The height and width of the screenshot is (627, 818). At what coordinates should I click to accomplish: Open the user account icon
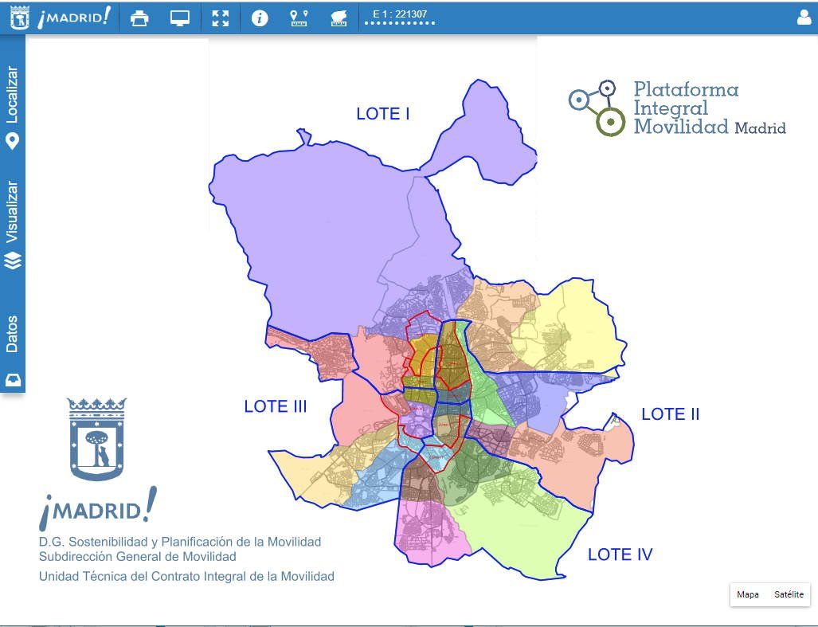click(x=804, y=18)
